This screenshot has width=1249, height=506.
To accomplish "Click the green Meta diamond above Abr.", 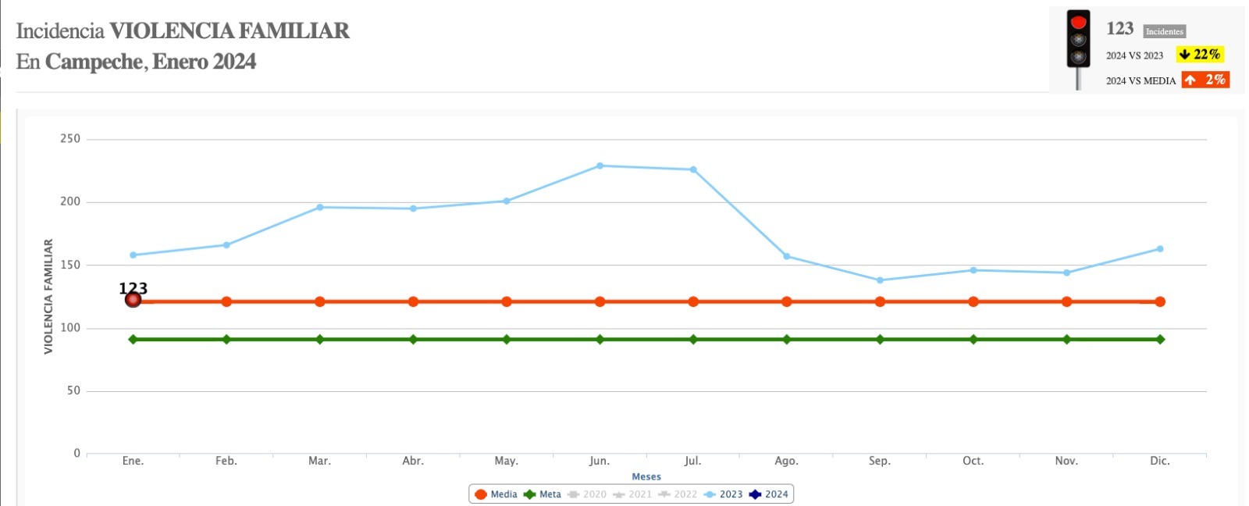I will click(413, 340).
